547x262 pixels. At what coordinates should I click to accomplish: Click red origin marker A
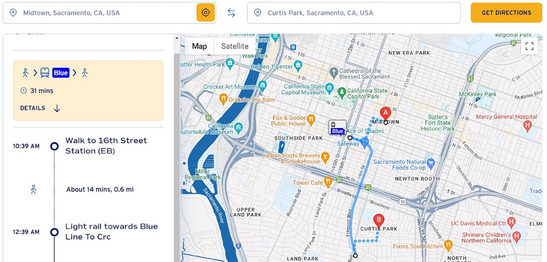pos(386,113)
